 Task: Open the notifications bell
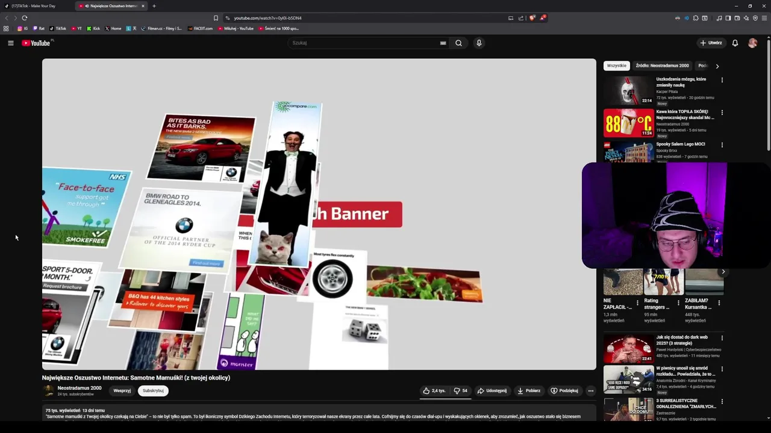(735, 43)
